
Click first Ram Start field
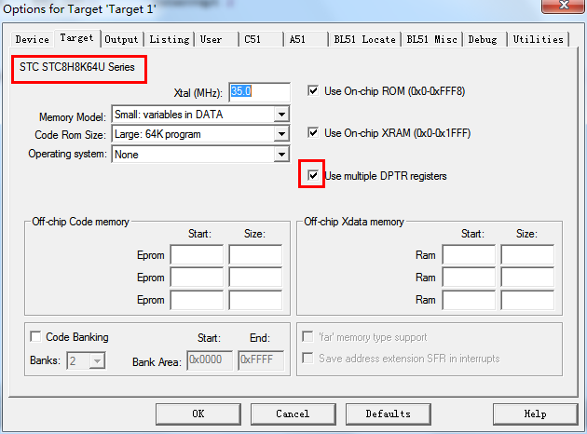pyautogui.click(x=469, y=255)
